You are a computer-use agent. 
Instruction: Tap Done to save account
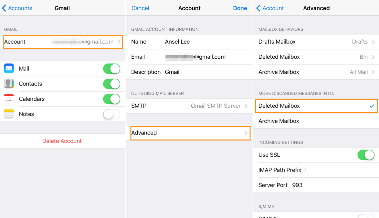coord(240,8)
